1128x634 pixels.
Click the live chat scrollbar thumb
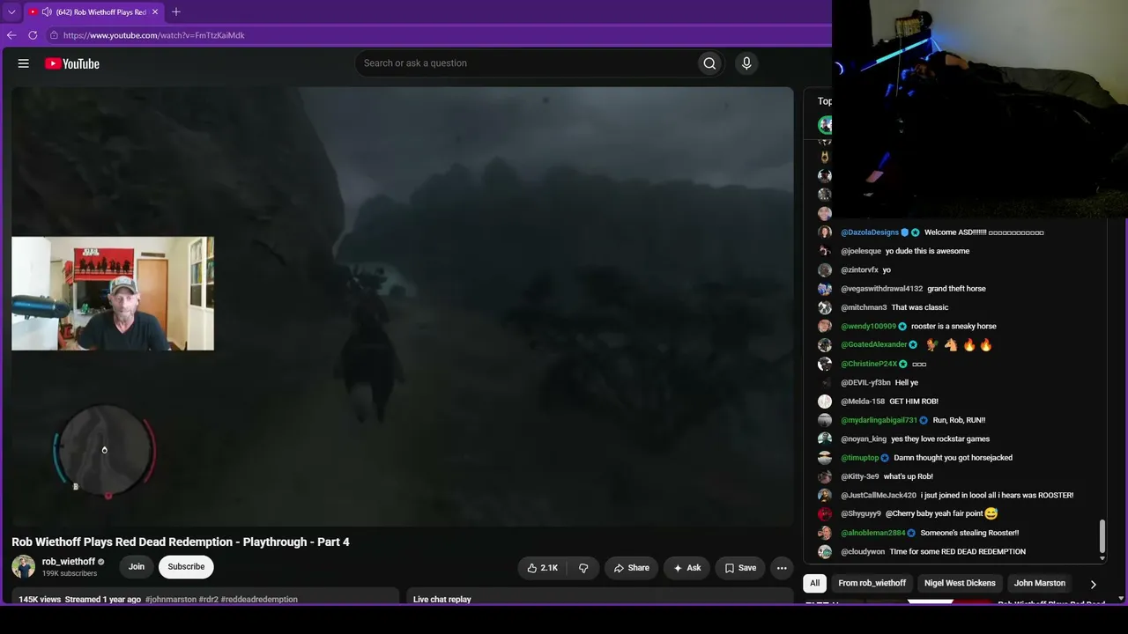1102,534
